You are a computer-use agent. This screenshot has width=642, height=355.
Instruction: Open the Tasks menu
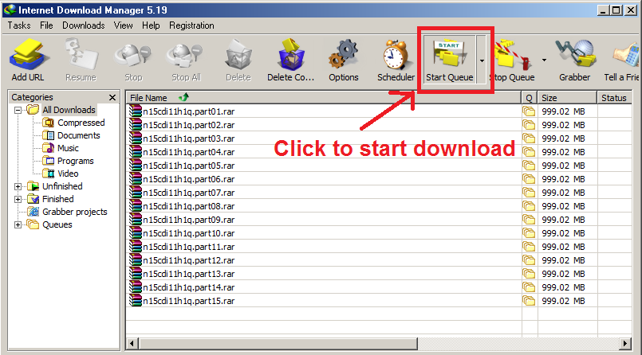click(x=19, y=25)
